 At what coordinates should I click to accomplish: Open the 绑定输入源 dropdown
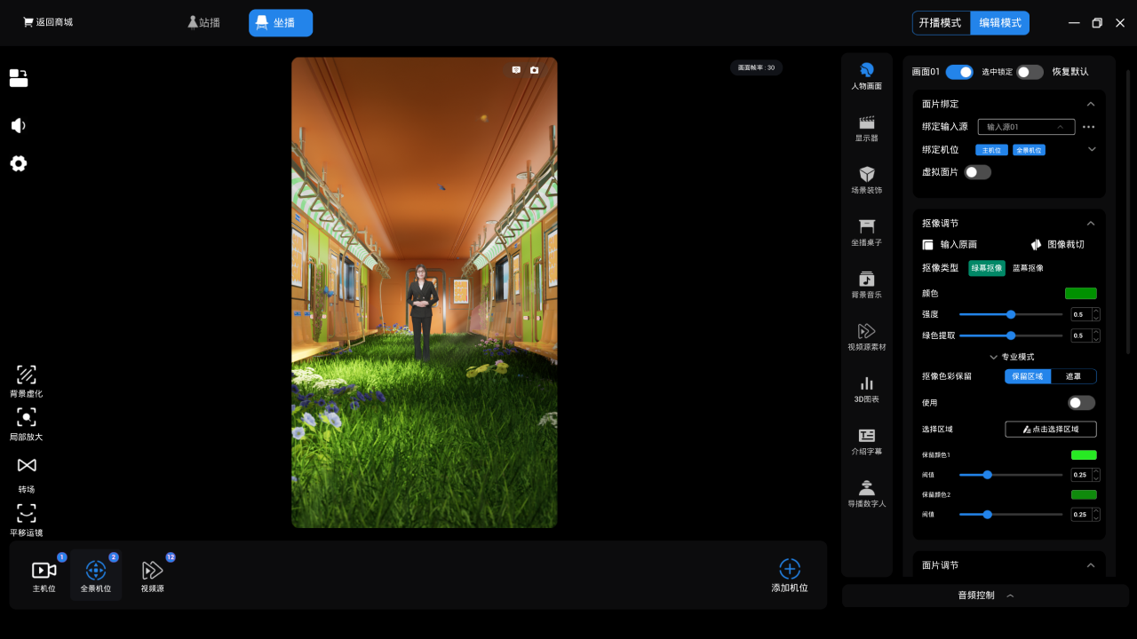coord(1026,127)
